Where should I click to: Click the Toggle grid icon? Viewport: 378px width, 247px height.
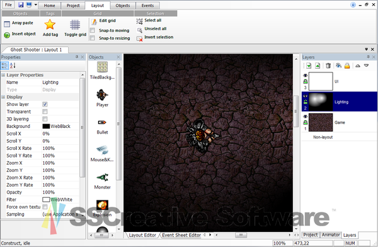point(75,25)
